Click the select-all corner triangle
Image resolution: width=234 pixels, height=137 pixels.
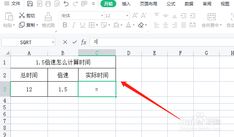8,53
